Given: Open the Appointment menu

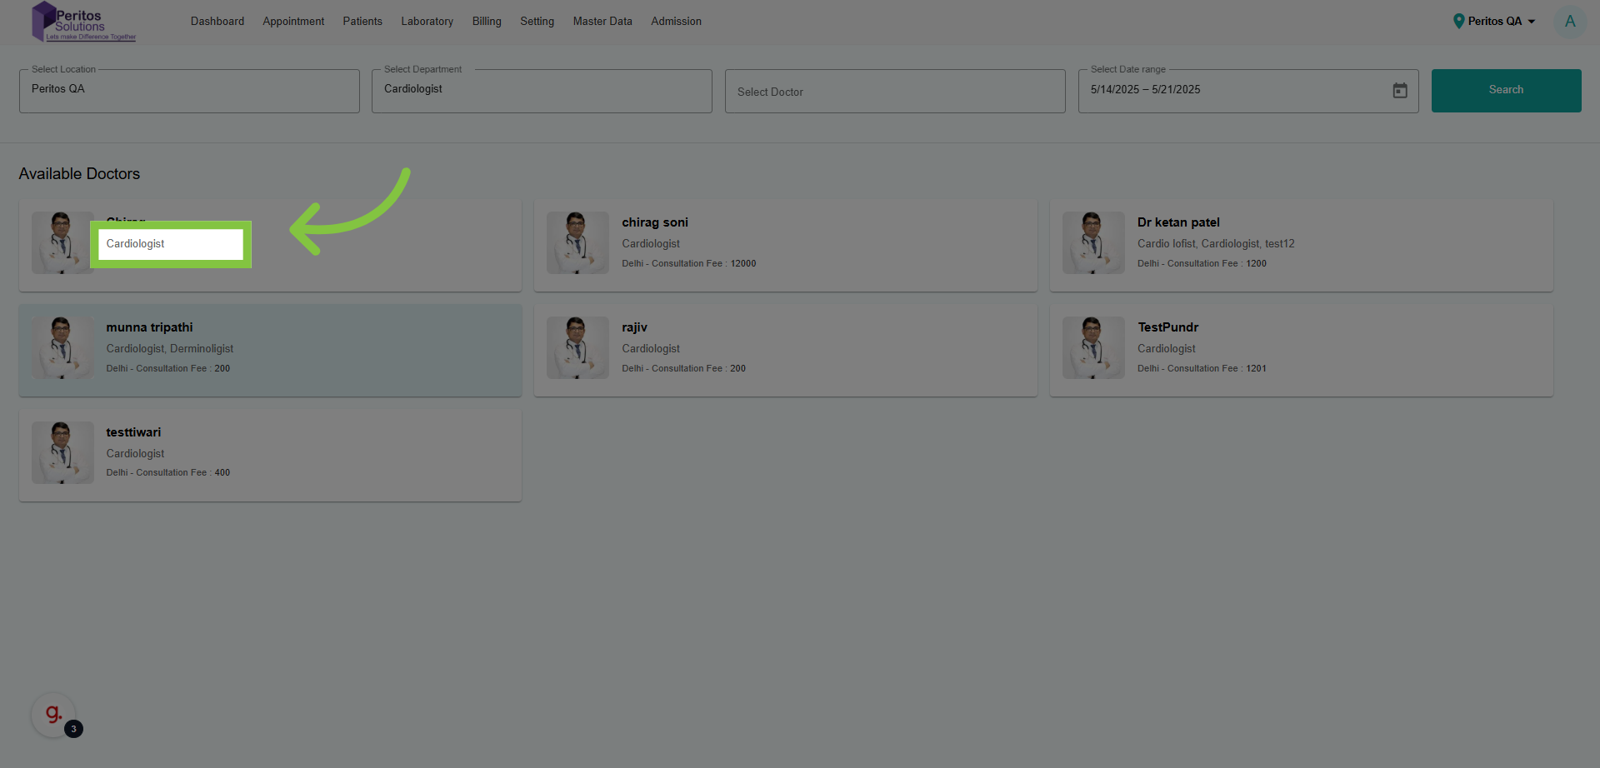Looking at the screenshot, I should [x=293, y=22].
